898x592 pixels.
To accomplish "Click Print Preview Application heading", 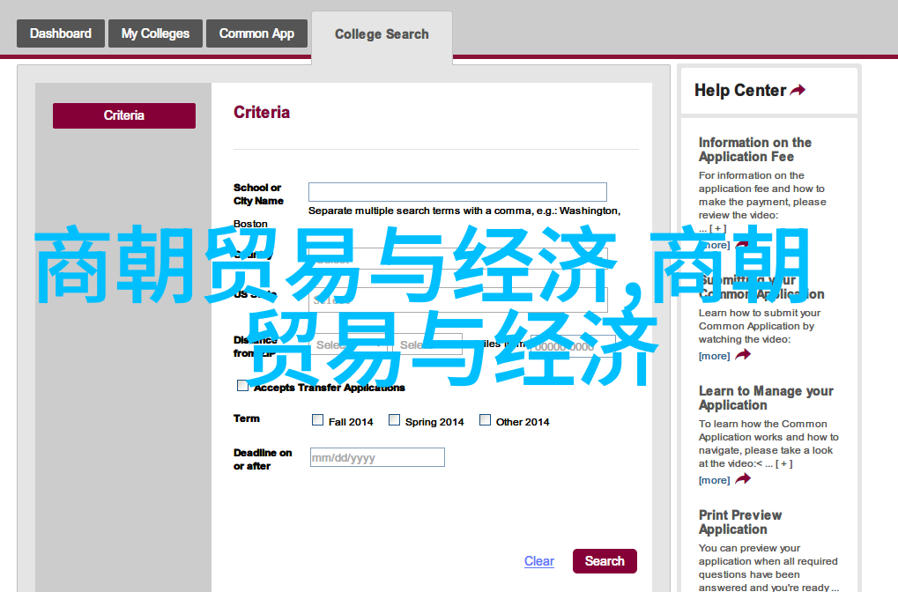I will point(740,522).
